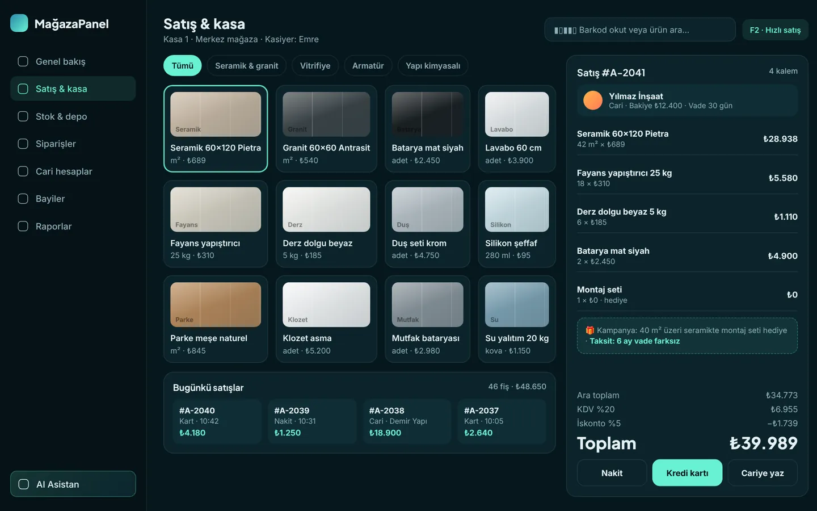Open Genel bakış via its sidebar icon

click(x=23, y=61)
